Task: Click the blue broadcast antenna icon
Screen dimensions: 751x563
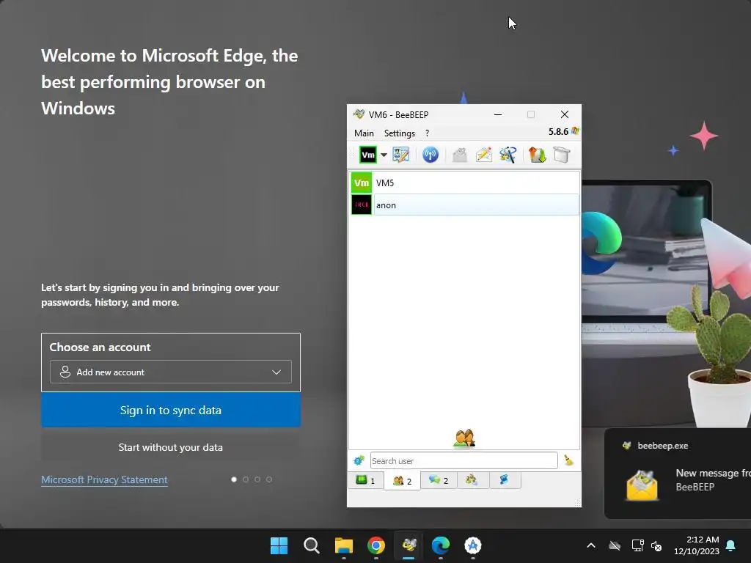Action: pos(430,155)
